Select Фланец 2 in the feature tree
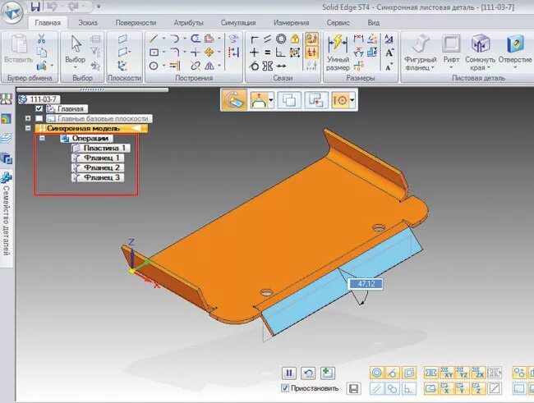This screenshot has width=534, height=403. coord(98,167)
